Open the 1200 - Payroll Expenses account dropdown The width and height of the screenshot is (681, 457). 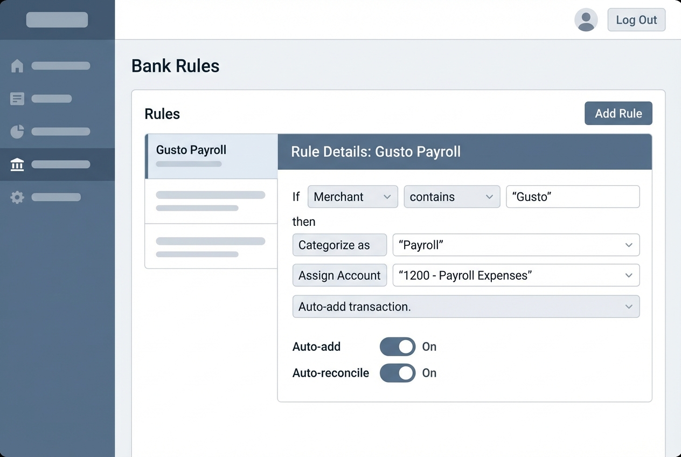click(x=628, y=275)
